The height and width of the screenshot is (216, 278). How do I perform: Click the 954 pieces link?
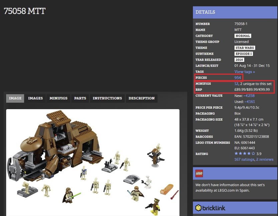[x=238, y=78]
